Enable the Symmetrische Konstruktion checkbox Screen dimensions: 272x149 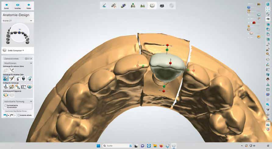[5, 106]
